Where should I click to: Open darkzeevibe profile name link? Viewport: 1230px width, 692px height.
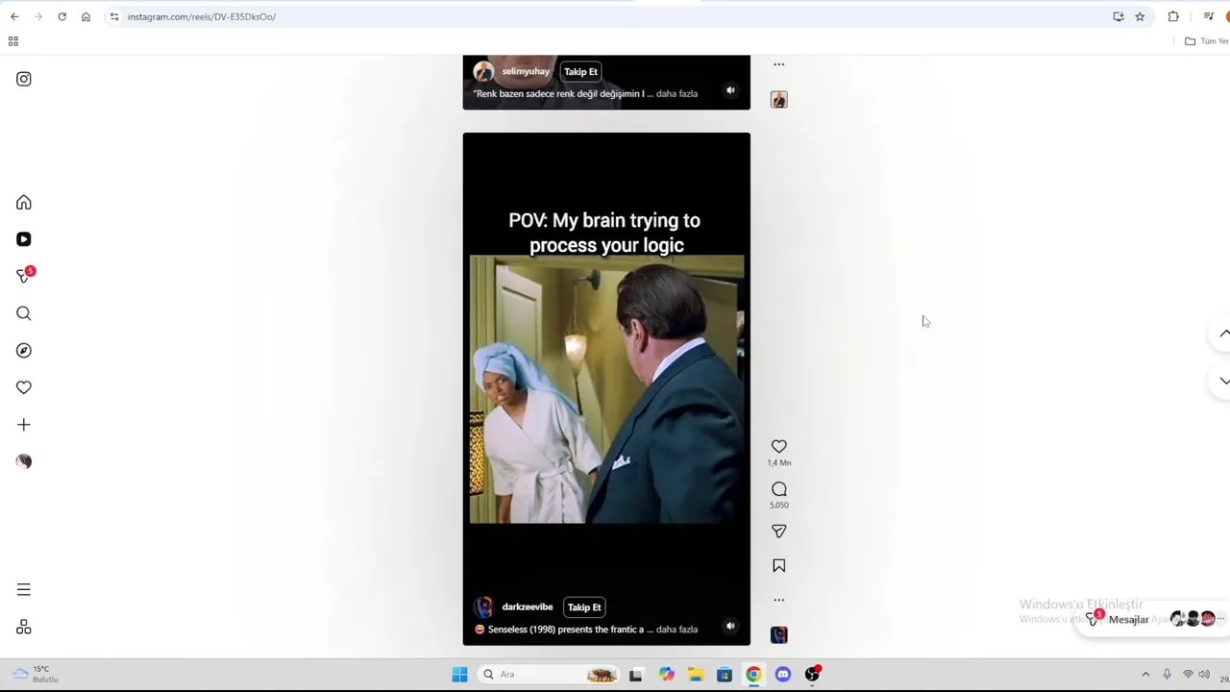(527, 607)
